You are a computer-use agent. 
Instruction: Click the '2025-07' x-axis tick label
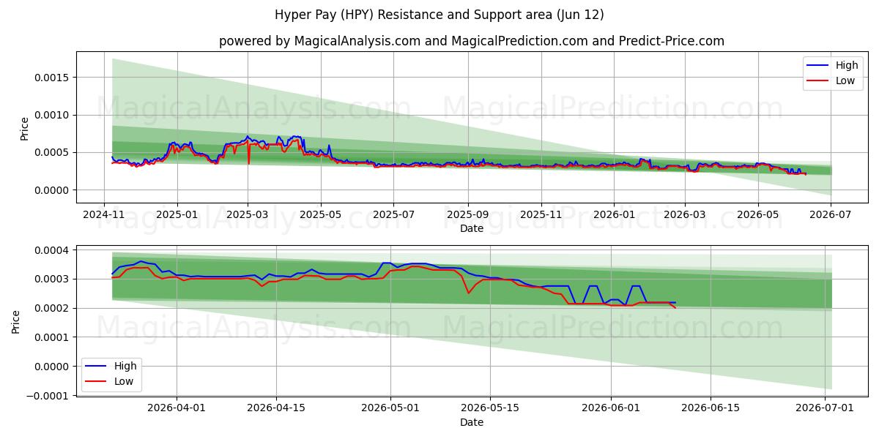pos(393,214)
